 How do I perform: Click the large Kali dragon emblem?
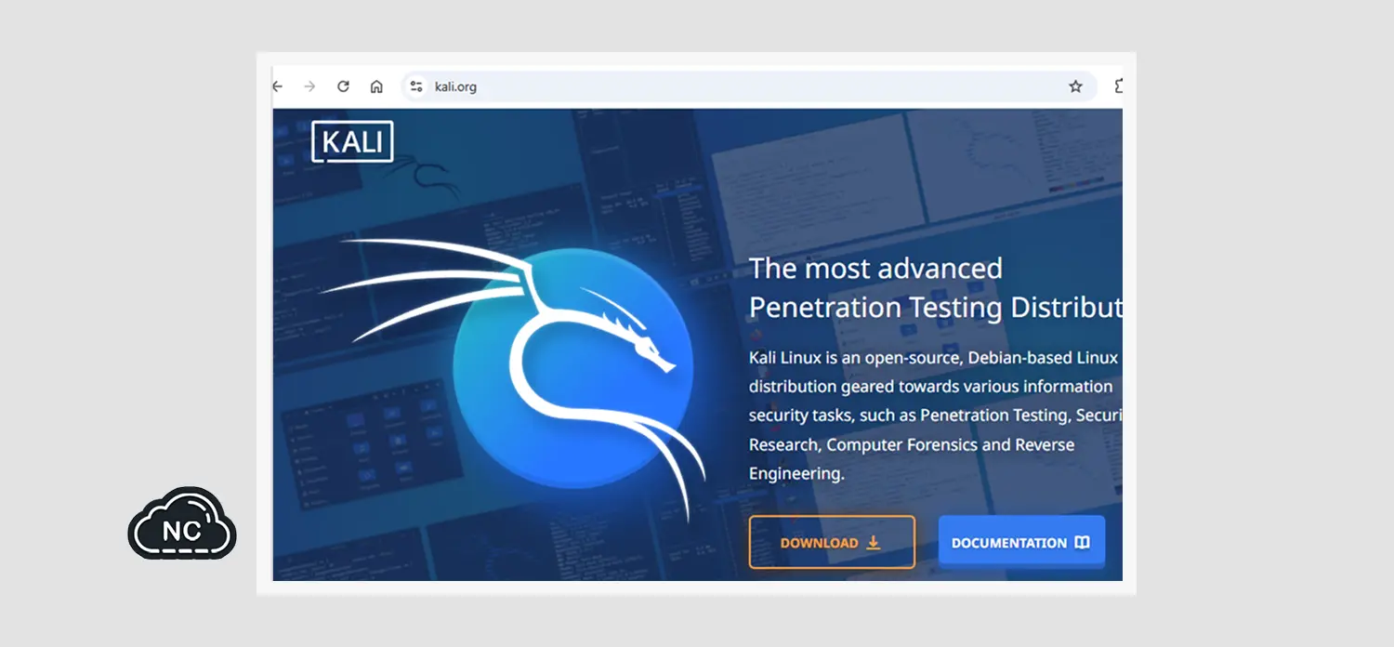572,369
